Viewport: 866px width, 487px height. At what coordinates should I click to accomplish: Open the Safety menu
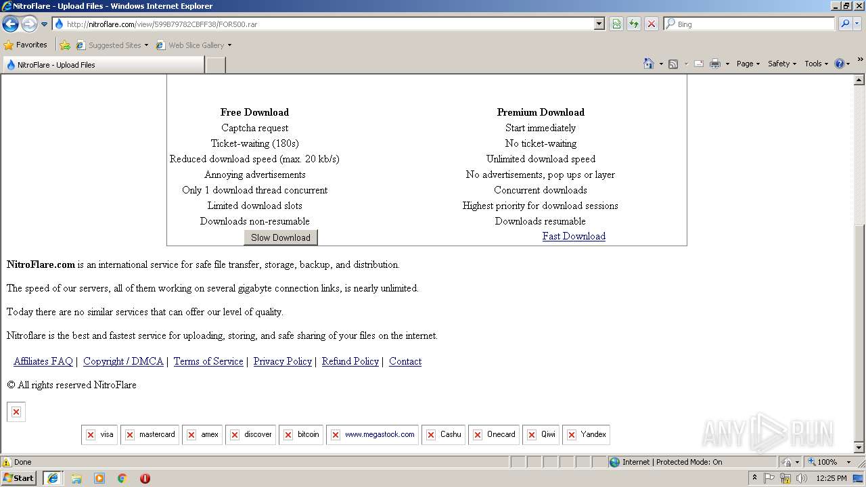point(782,64)
